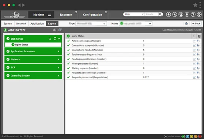
Task: Click the 0.017 value for Requests per second
Action: (x=146, y=77)
